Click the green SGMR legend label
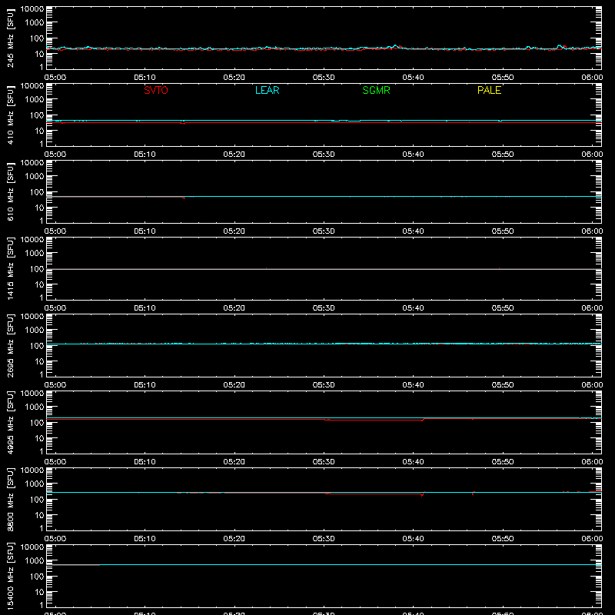 tap(376, 90)
